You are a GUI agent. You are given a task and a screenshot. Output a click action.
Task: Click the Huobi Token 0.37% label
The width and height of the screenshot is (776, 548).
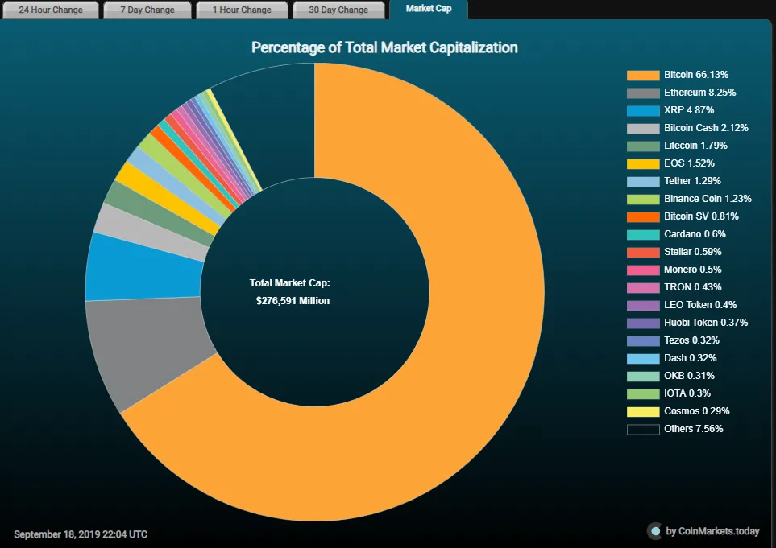[706, 323]
